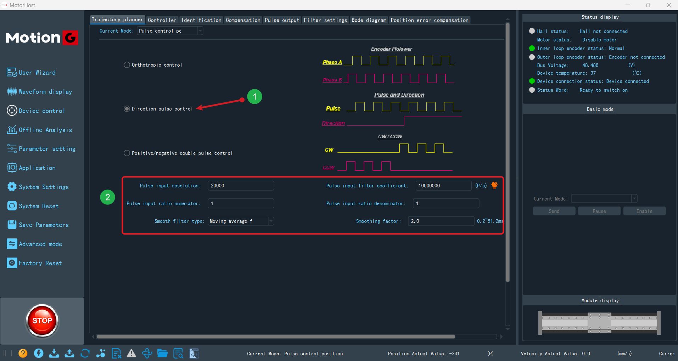This screenshot has width=678, height=361.
Task: Switch to the Controller tab
Action: (162, 20)
